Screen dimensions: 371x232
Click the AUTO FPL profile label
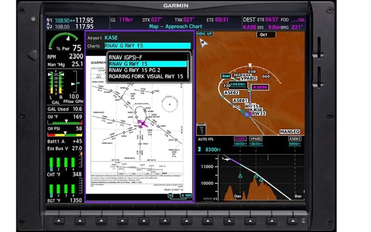click(205, 139)
